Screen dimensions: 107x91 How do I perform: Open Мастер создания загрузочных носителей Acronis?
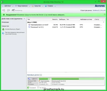(15, 33)
